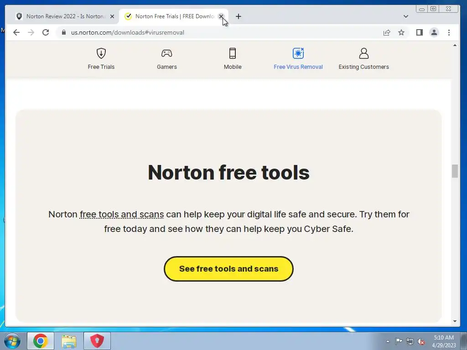Click the Norton free tools heading
467x350 pixels.
pos(229,172)
